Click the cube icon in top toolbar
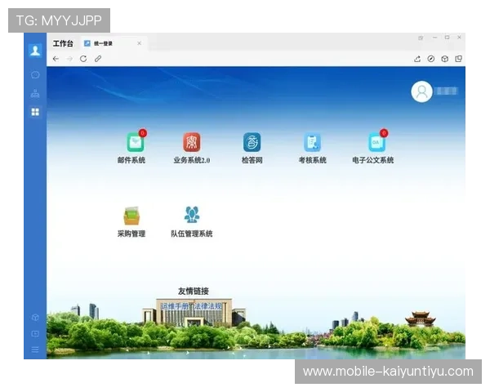This screenshot has height=392, width=490. click(x=445, y=59)
